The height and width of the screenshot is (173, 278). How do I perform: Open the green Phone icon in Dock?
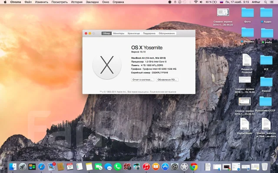pyautogui.click(x=118, y=167)
